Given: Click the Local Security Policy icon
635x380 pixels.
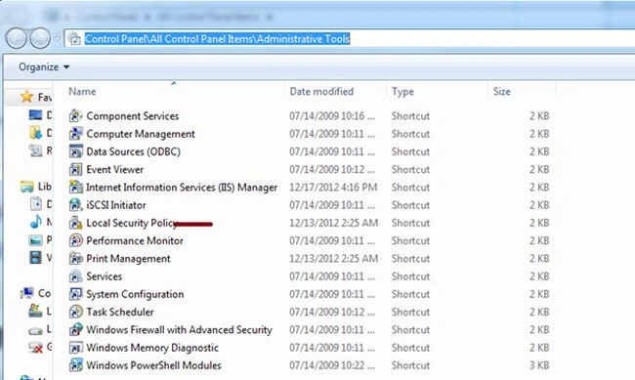Looking at the screenshot, I should tap(76, 223).
